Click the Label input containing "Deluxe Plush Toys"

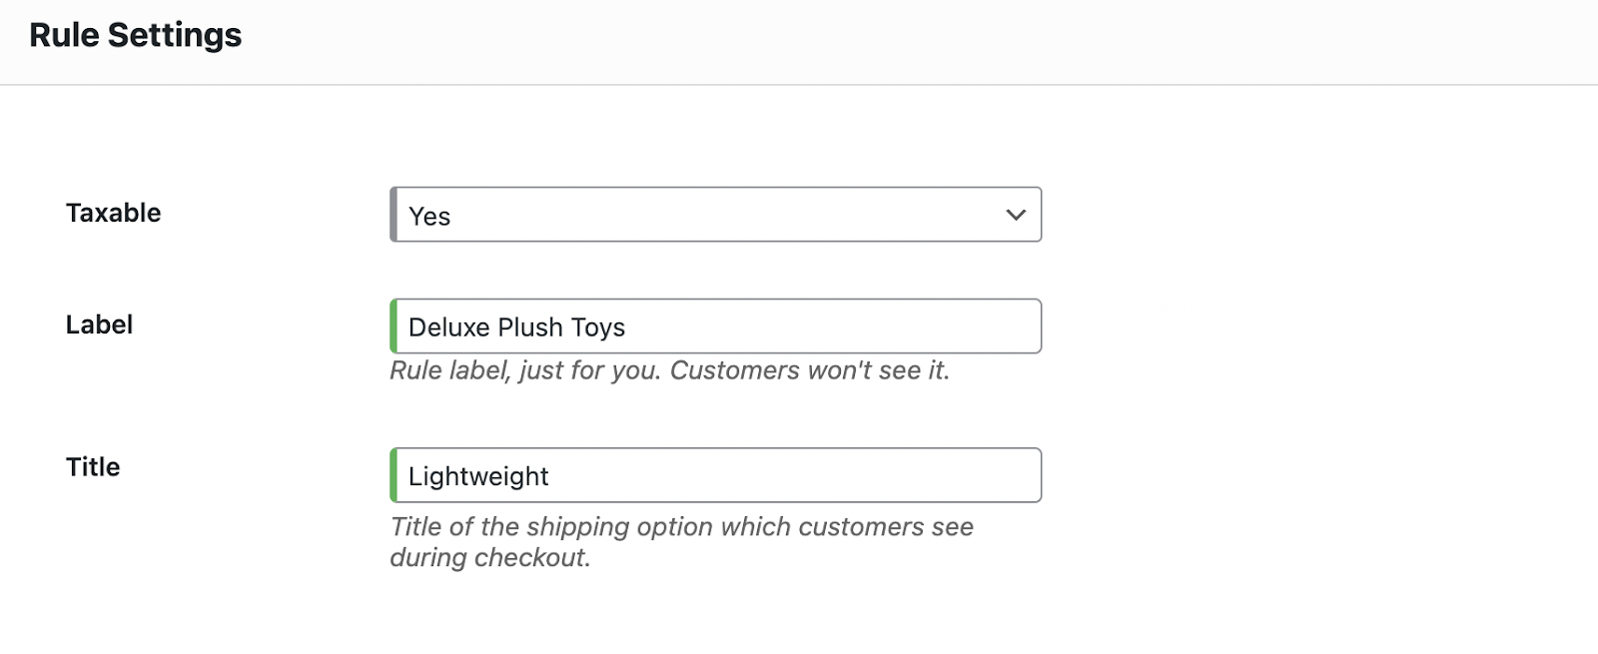tap(714, 326)
